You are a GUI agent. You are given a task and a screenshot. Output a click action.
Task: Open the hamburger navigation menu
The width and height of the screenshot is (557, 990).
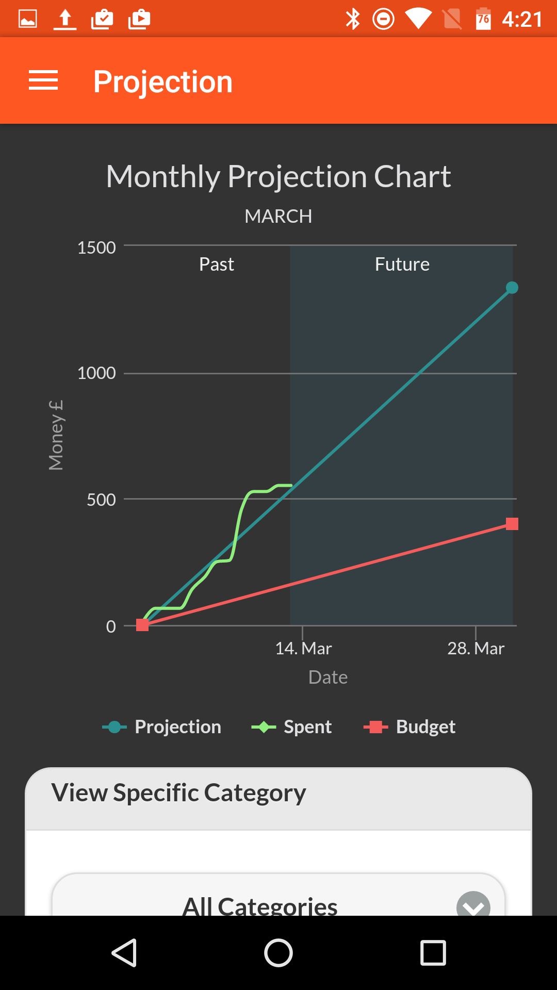coord(43,80)
